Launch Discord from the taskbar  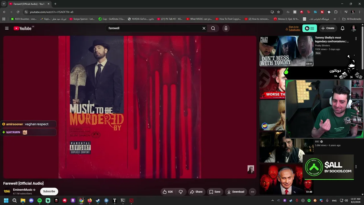click(x=31, y=200)
